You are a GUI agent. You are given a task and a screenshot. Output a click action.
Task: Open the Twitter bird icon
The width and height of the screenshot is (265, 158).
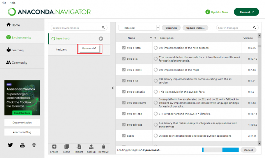point(10,145)
